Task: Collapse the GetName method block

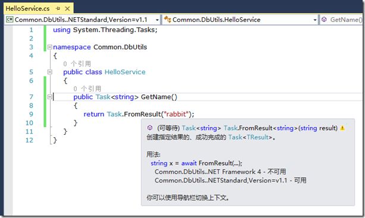Action: [49, 97]
